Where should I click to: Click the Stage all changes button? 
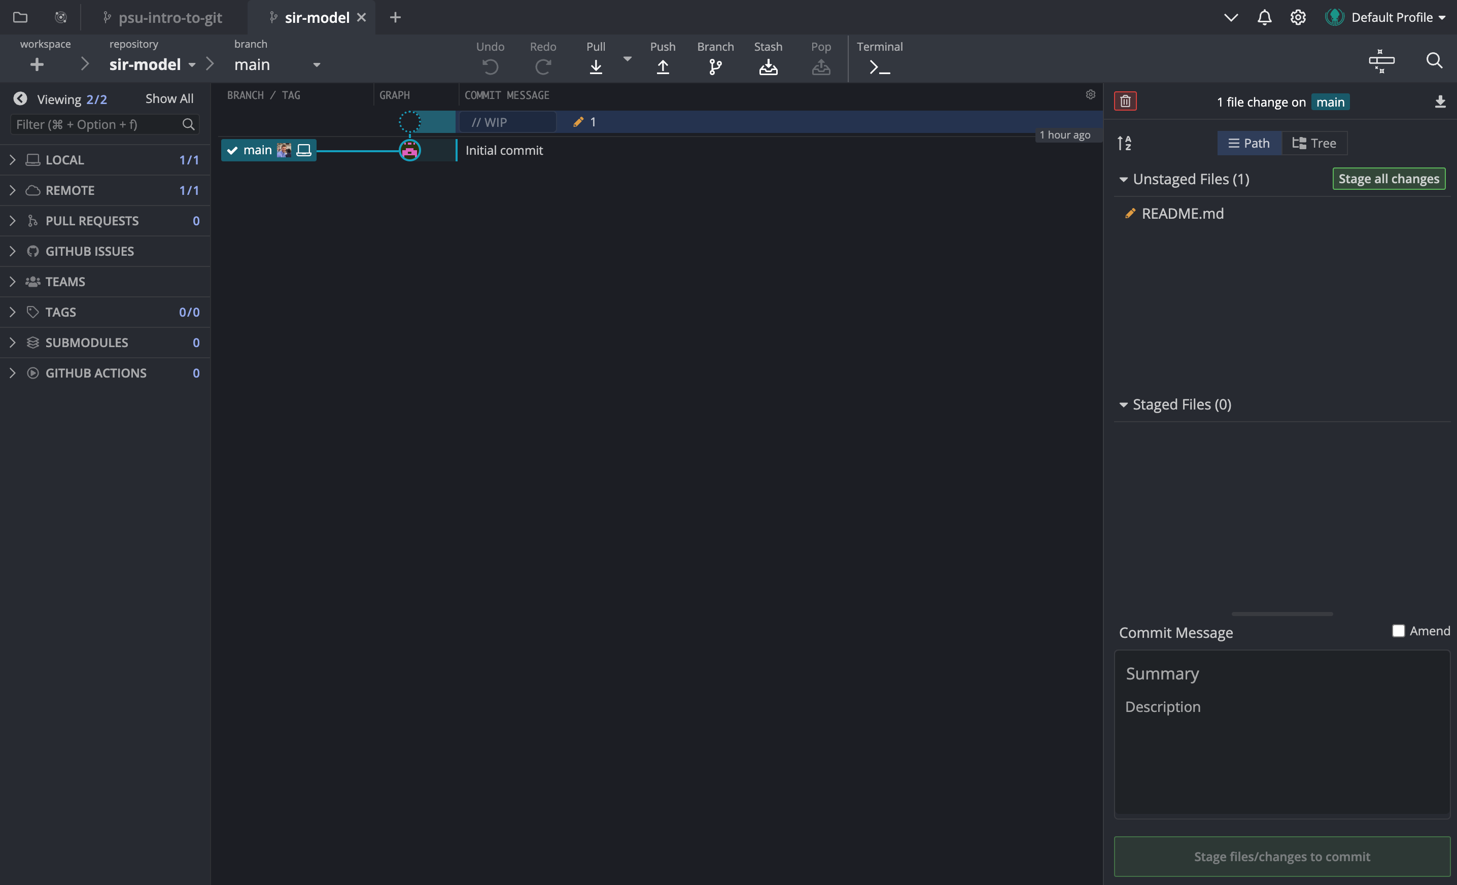1388,179
